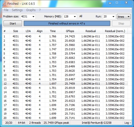Click the Stop button

(x=121, y=23)
